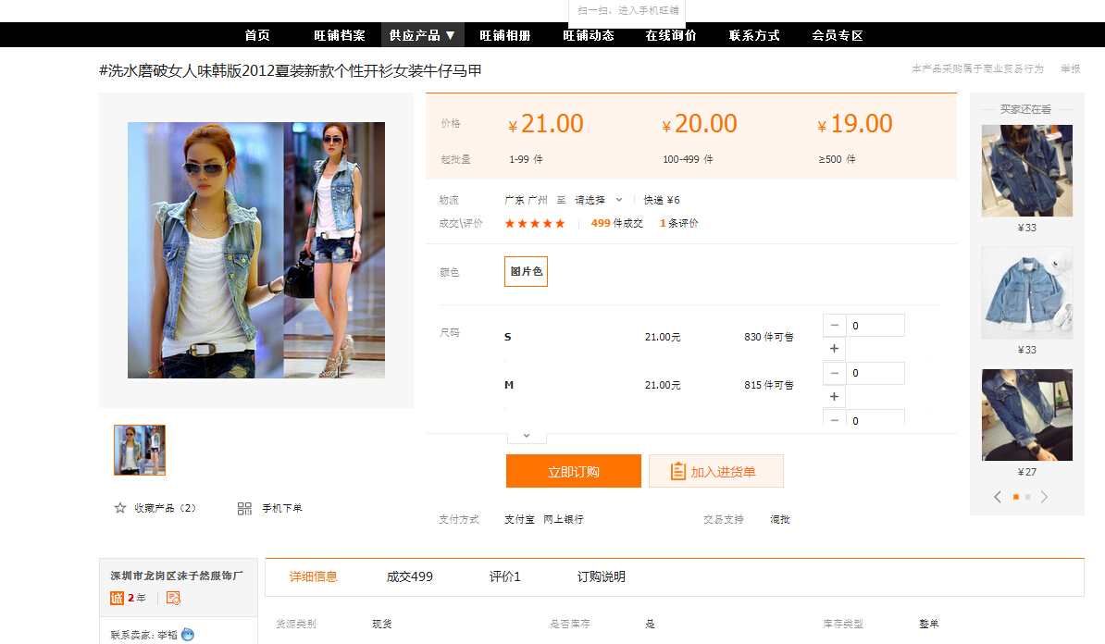
Task: Click the 加入进货单 button
Action: tap(715, 471)
